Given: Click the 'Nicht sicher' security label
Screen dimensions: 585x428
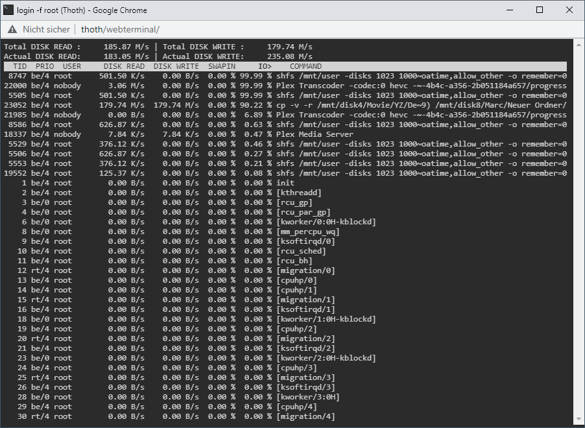Looking at the screenshot, I should click(x=46, y=29).
